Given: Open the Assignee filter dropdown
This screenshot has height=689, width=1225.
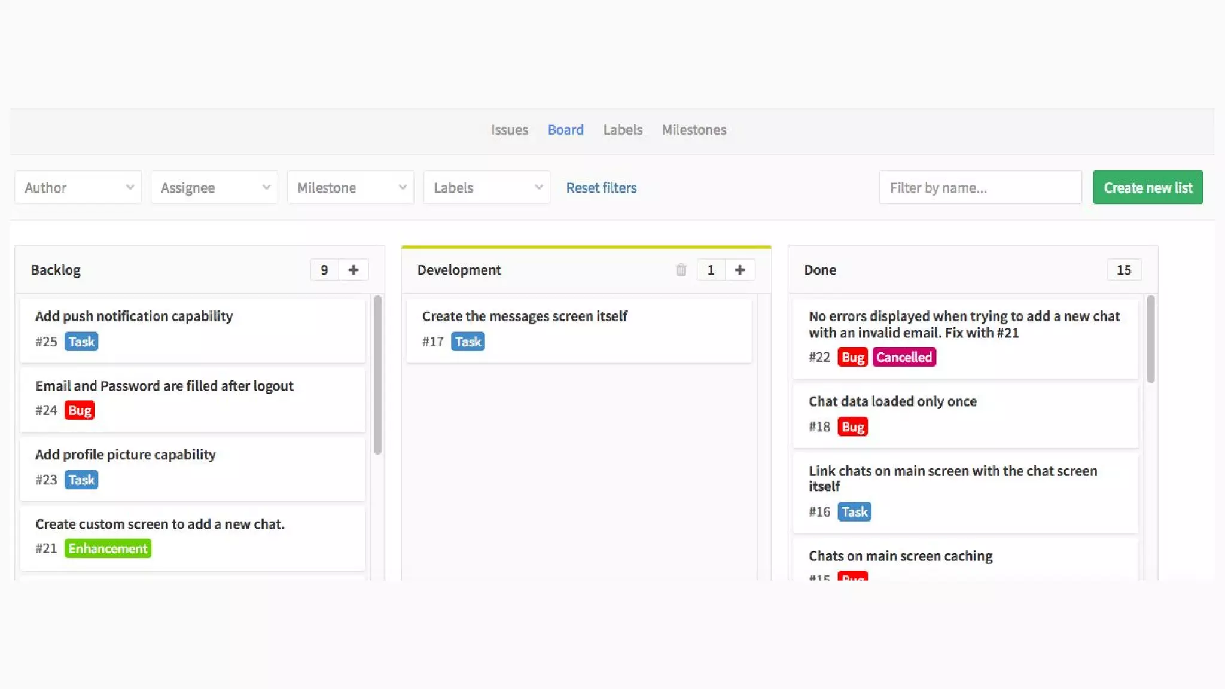Looking at the screenshot, I should 214,188.
